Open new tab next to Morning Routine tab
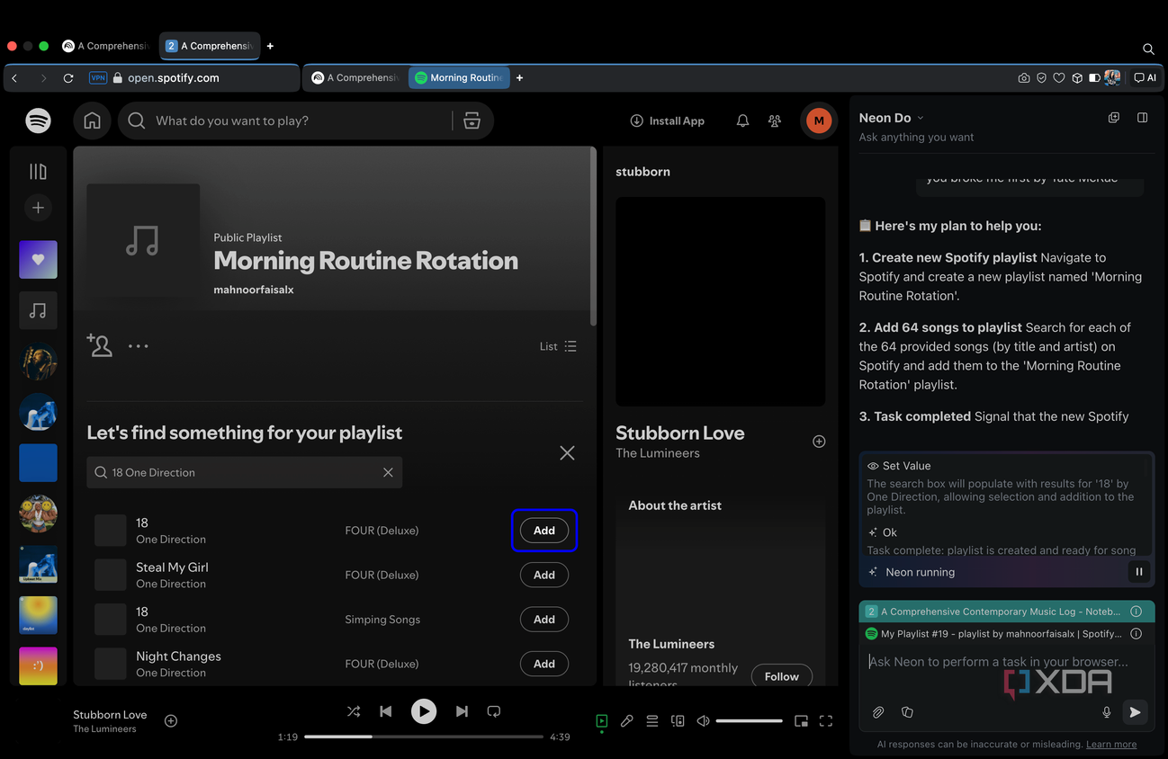Screen dimensions: 1168x759 pyautogui.click(x=519, y=77)
